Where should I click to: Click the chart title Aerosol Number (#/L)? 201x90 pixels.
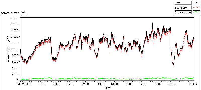click(14, 13)
